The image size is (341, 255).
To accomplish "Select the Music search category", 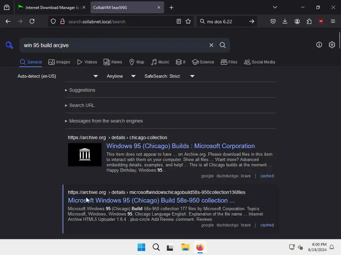I will tap(160, 62).
